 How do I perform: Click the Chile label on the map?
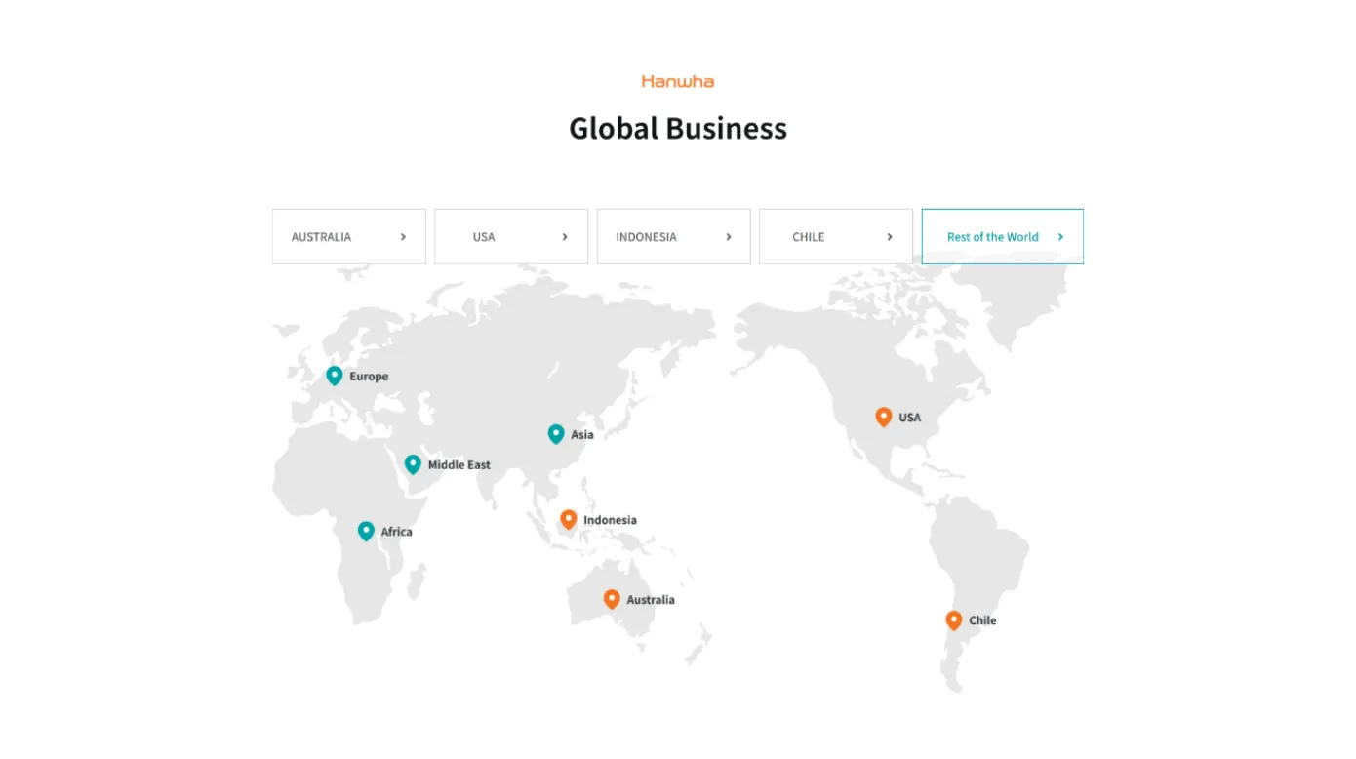click(x=982, y=620)
